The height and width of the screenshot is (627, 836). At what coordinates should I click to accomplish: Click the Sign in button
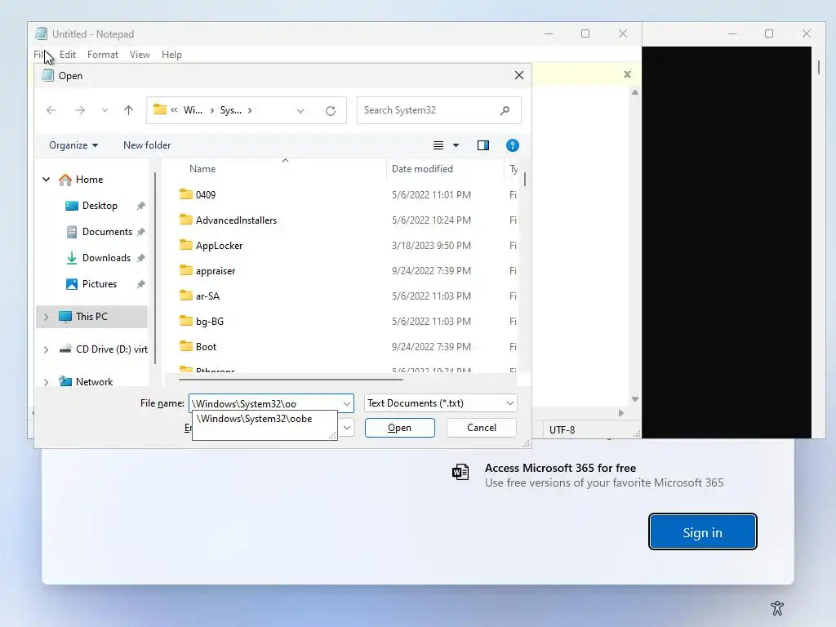coord(703,531)
